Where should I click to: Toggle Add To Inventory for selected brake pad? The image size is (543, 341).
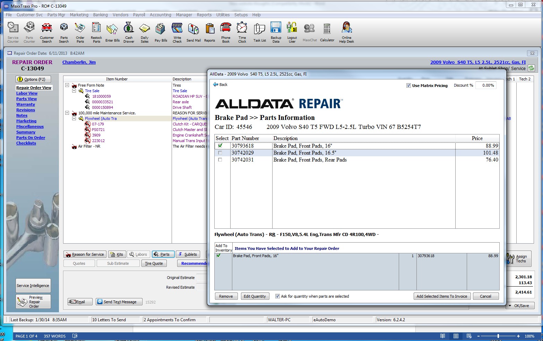(x=218, y=256)
